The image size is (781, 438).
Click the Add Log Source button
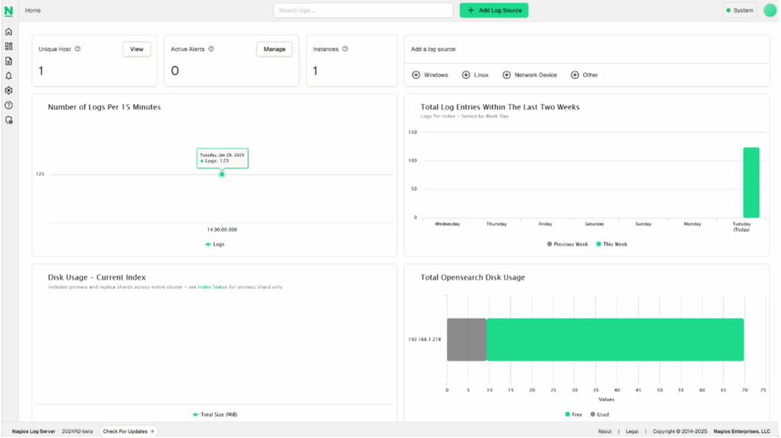tap(493, 11)
